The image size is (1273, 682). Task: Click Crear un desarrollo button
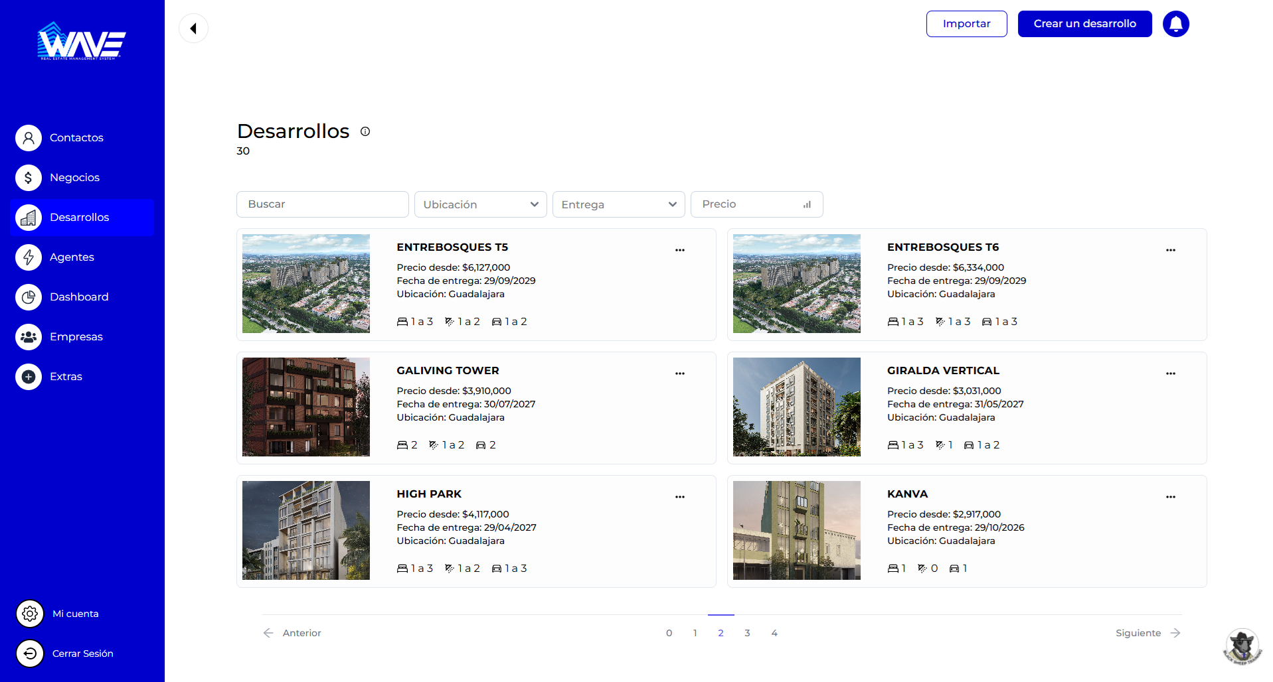click(x=1085, y=24)
